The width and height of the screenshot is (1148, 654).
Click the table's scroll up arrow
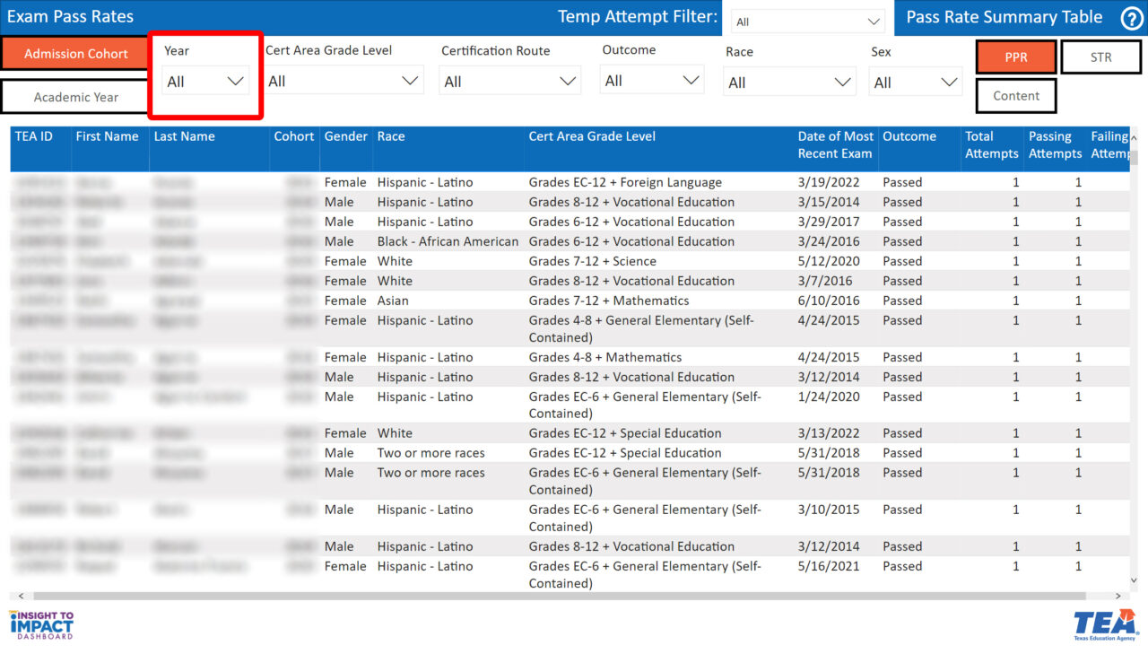point(1134,139)
